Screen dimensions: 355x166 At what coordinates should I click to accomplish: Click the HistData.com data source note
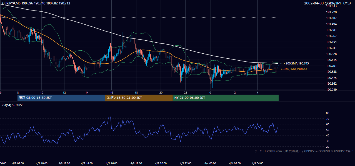[304, 151]
